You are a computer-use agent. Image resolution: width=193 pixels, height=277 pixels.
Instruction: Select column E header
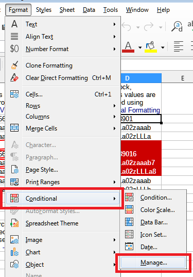178,78
